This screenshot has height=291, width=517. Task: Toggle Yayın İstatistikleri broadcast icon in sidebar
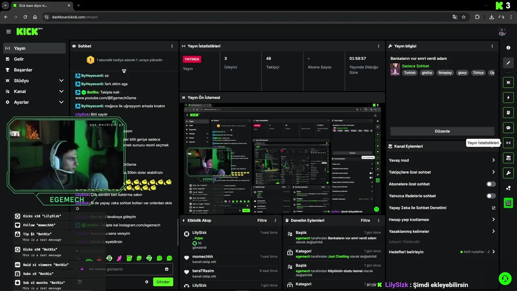pyautogui.click(x=508, y=143)
